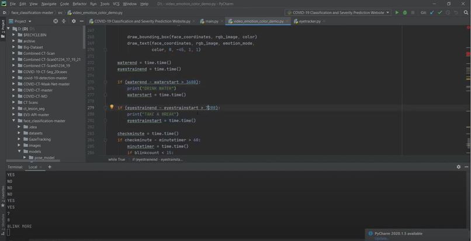Image resolution: width=471 pixels, height=241 pixels.
Task: Close the Local terminal tab
Action: click(40, 167)
